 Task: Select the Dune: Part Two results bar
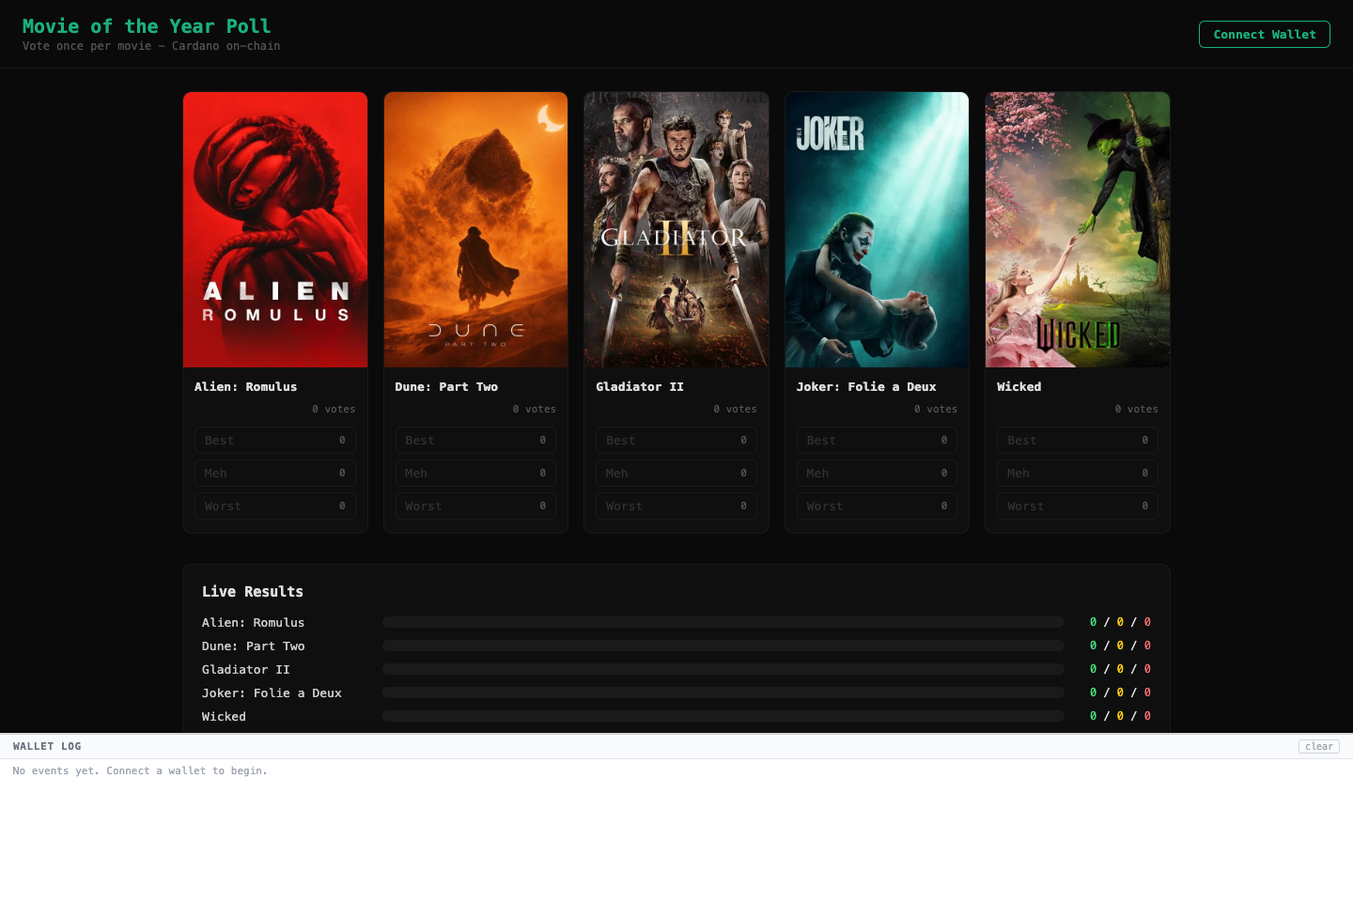[723, 645]
